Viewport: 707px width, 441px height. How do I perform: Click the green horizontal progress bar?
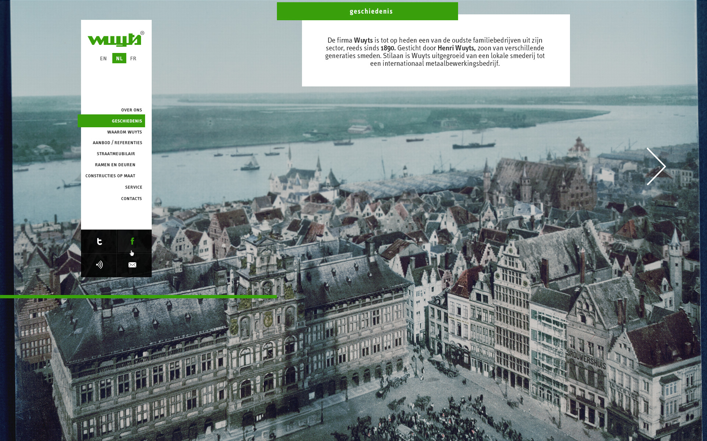tap(138, 296)
